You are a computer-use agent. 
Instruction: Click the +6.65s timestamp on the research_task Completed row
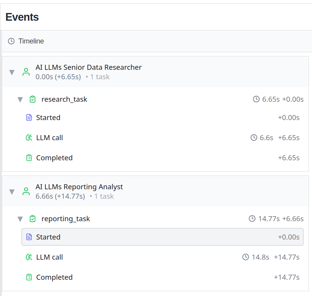click(288, 158)
